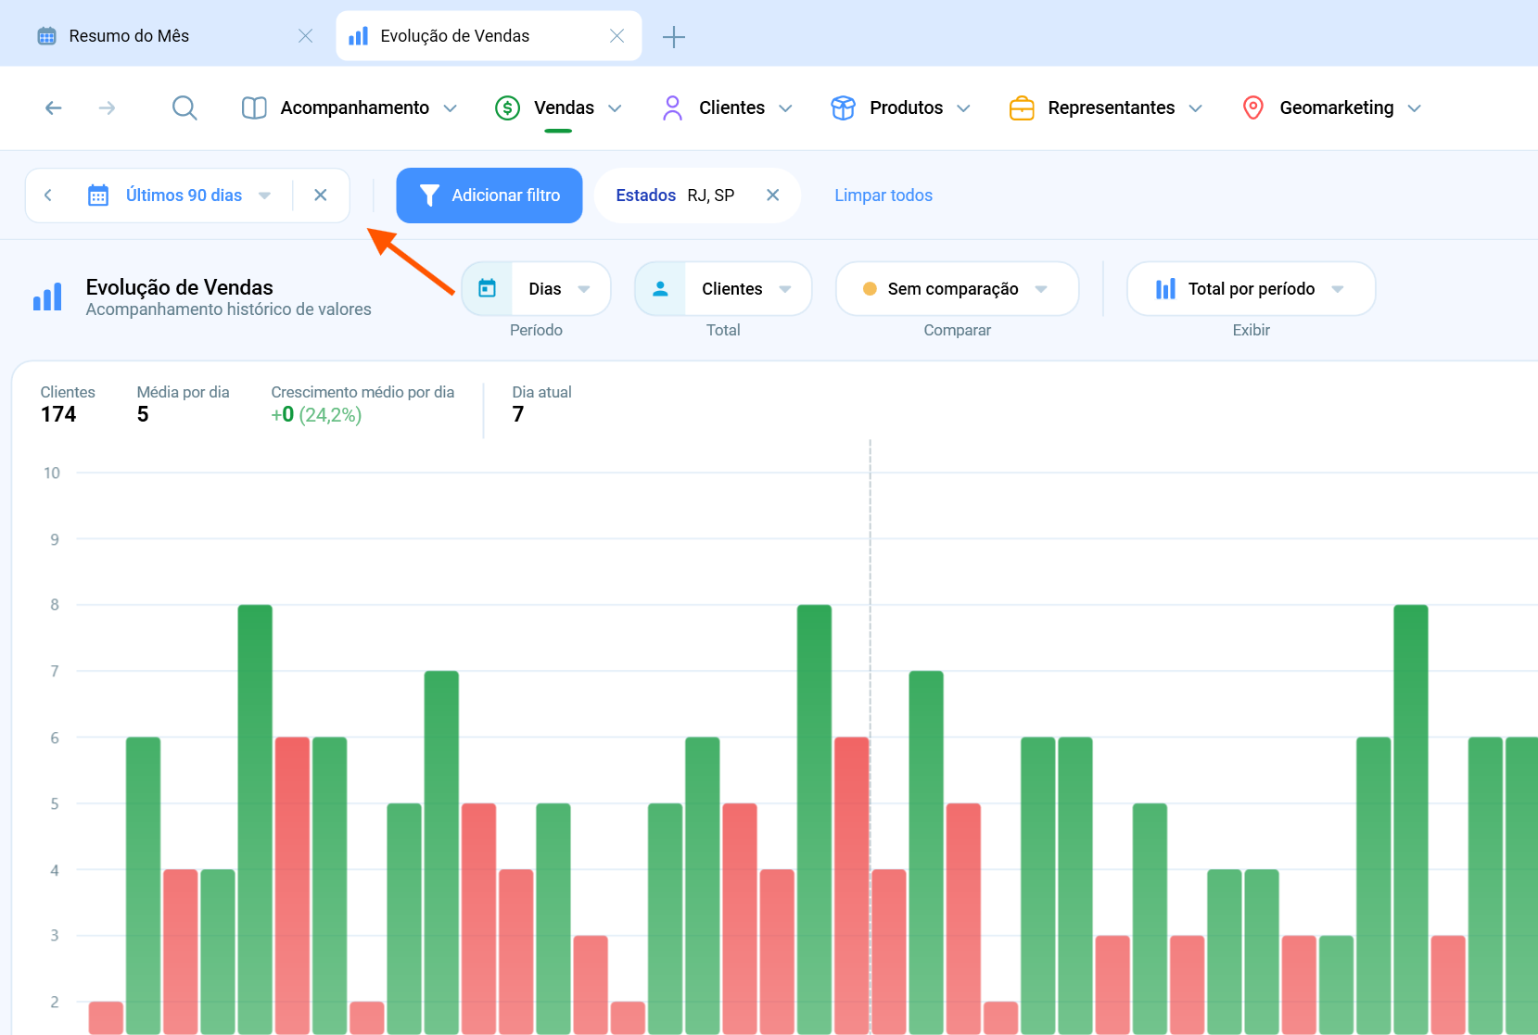Open the Total por período display dropdown
This screenshot has width=1538, height=1035.
1251,289
